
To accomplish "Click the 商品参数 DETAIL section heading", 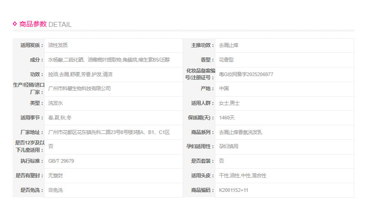I will [x=45, y=24].
